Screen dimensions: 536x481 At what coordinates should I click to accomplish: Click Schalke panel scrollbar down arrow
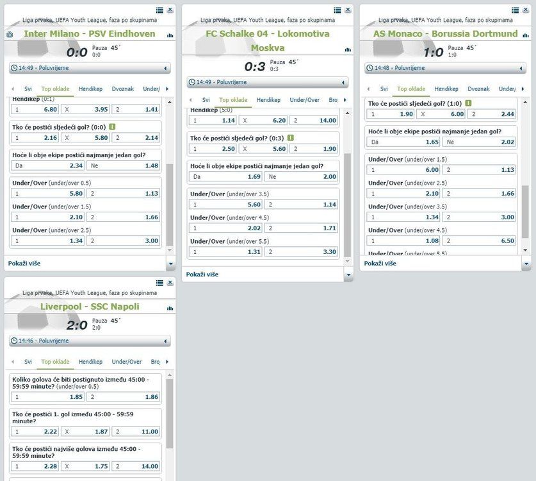pyautogui.click(x=347, y=261)
